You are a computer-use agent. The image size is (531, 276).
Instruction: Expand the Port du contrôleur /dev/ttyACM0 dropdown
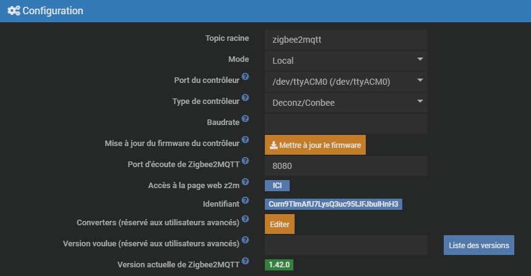pos(346,81)
